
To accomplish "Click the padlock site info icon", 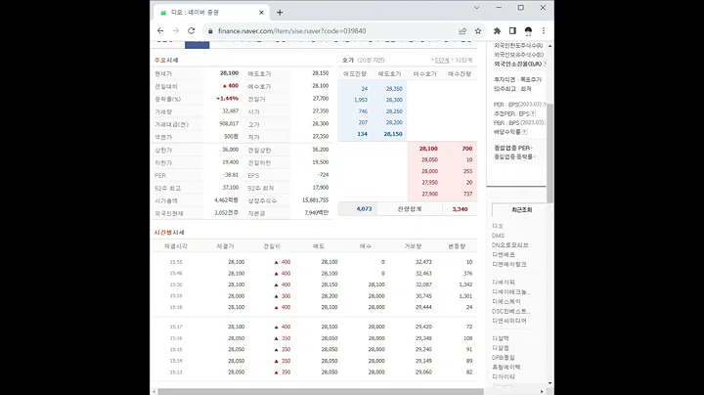I will [x=210, y=31].
